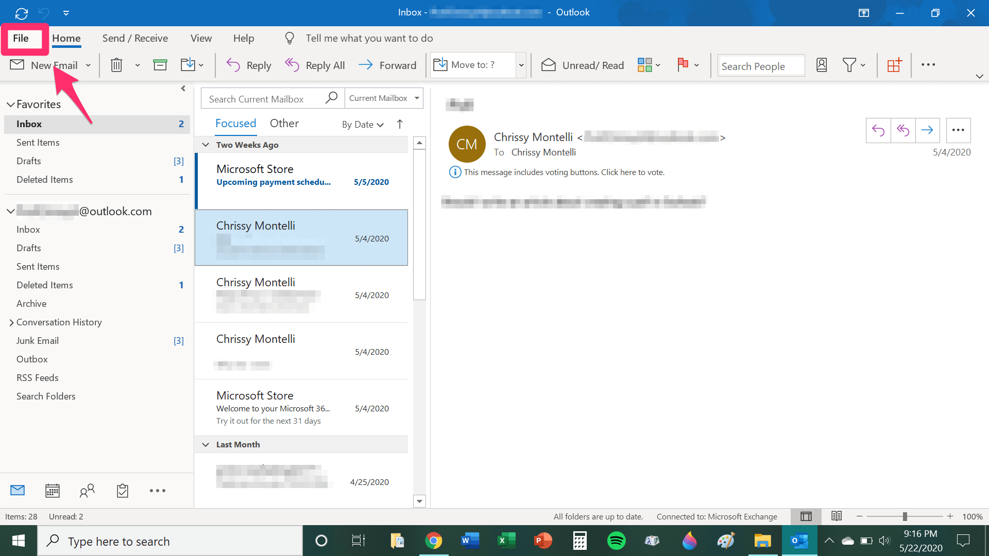Select the Reply arrow icon above the message
The height and width of the screenshot is (556, 989).
pyautogui.click(x=878, y=130)
